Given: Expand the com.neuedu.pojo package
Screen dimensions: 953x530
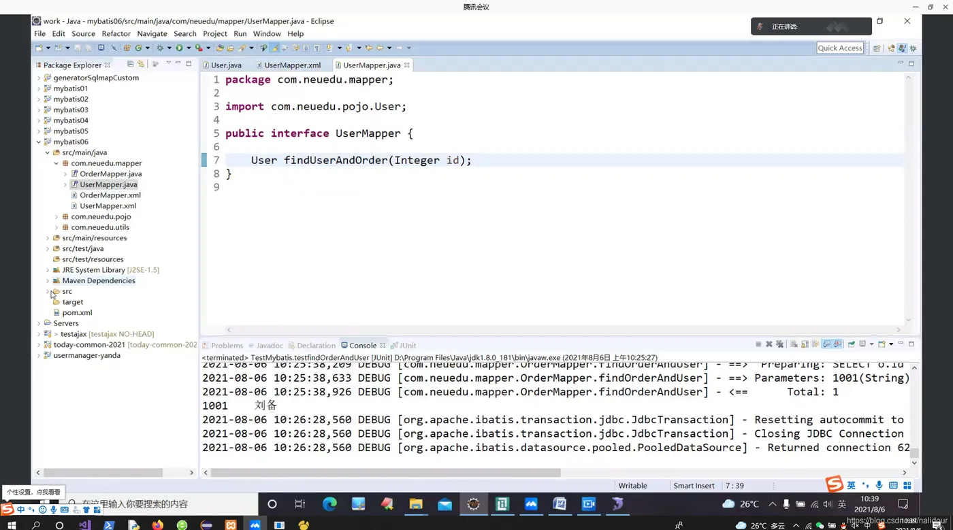Looking at the screenshot, I should point(56,217).
